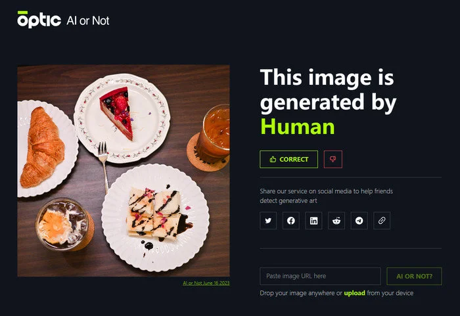This screenshot has height=316, width=460.
Task: Share result on Reddit
Action: (336, 220)
